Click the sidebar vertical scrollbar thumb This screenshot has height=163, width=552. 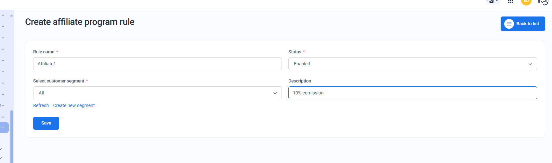click(x=12, y=136)
